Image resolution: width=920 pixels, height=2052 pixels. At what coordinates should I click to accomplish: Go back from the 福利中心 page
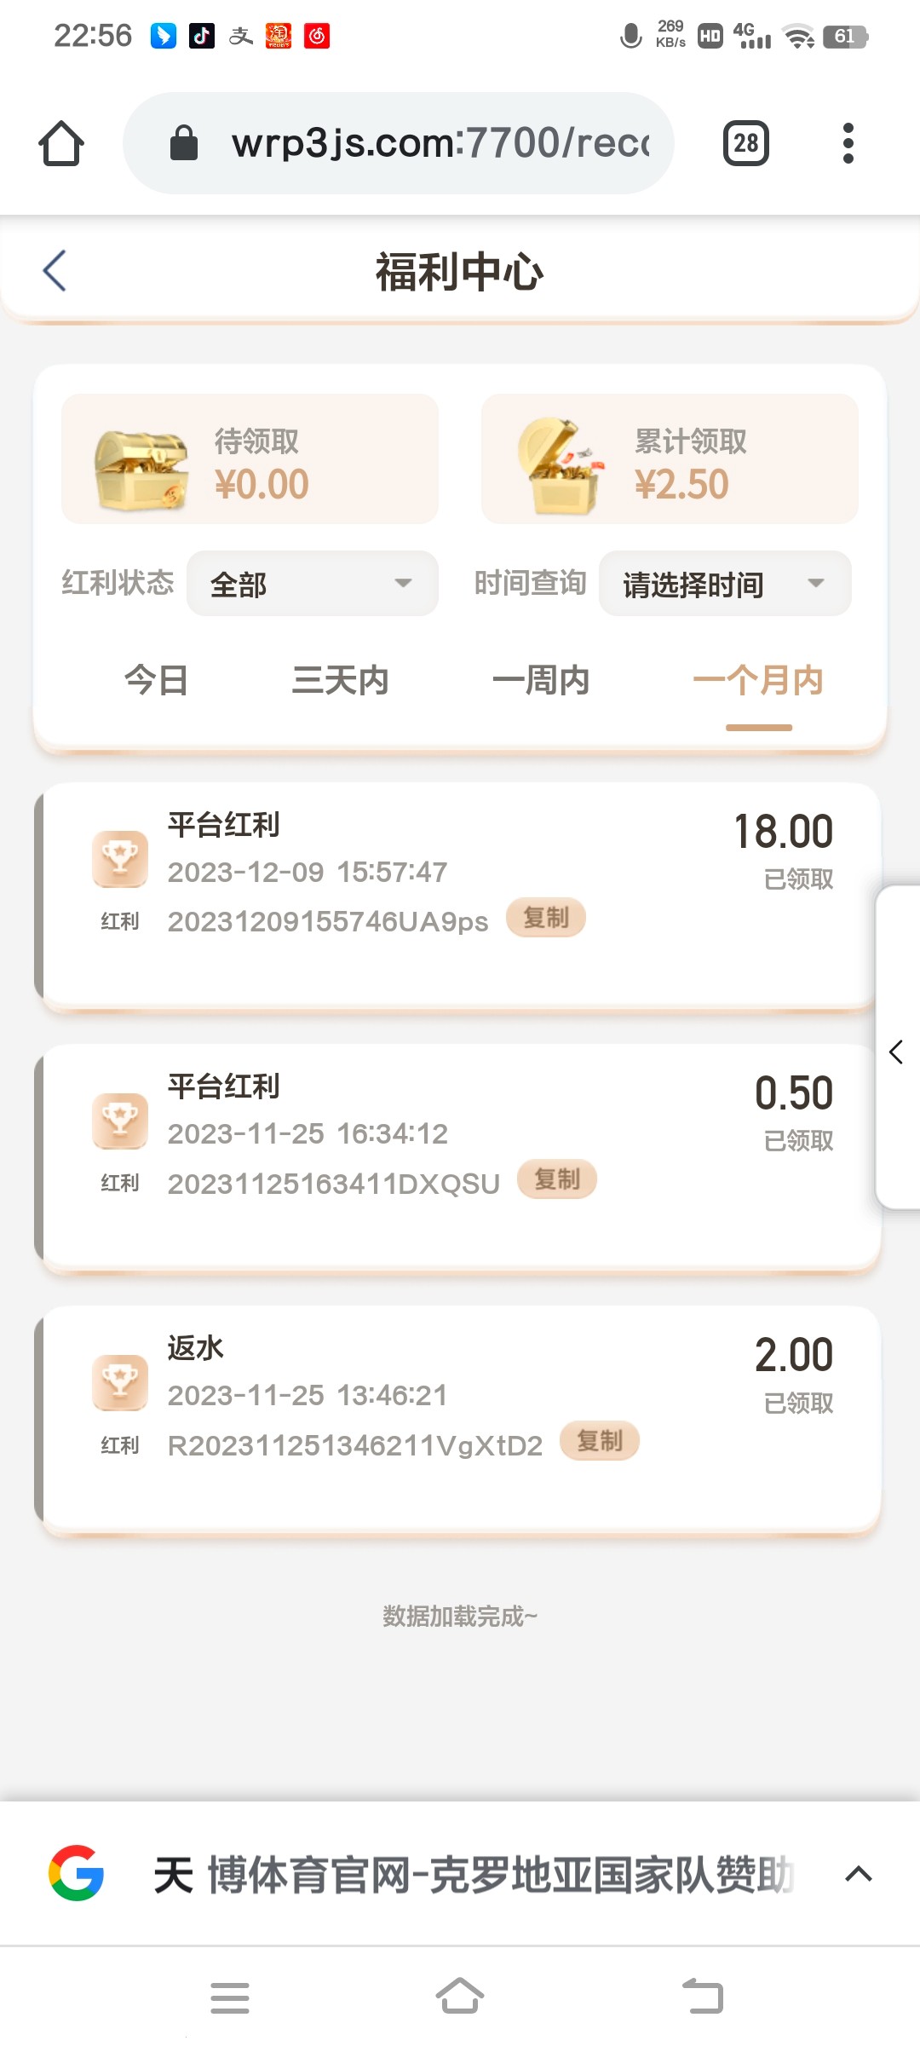(55, 271)
